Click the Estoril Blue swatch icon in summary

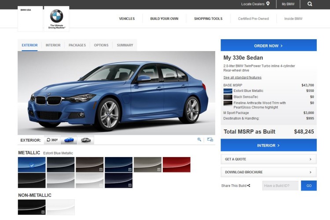[228, 91]
